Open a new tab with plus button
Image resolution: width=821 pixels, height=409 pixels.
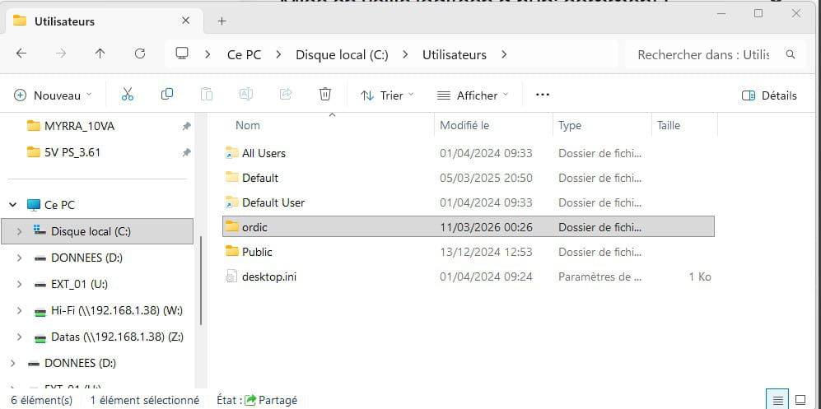click(x=222, y=21)
